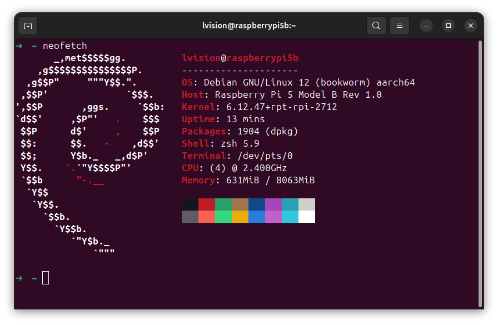Click the purple color block, top row
The height and width of the screenshot is (325, 498).
click(273, 204)
